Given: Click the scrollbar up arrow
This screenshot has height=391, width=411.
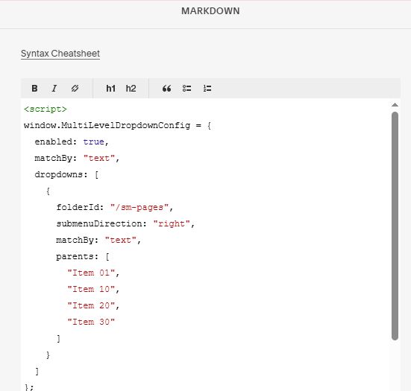Looking at the screenshot, I should (395, 105).
